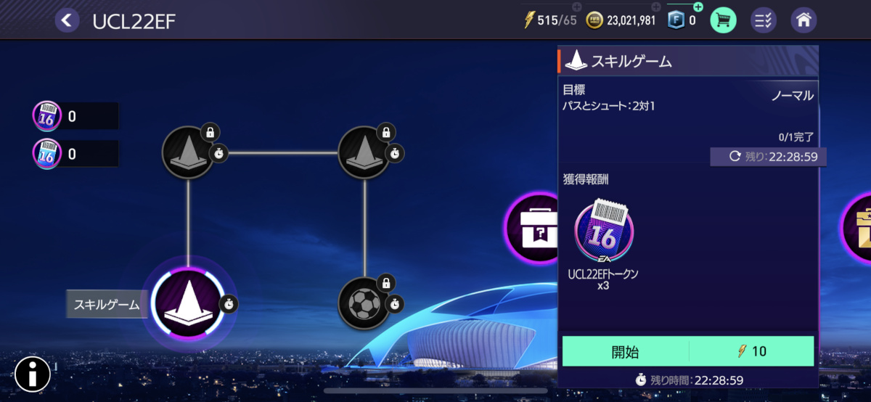871x402 pixels.
Task: Select the top-left locked skill game node
Action: click(188, 152)
